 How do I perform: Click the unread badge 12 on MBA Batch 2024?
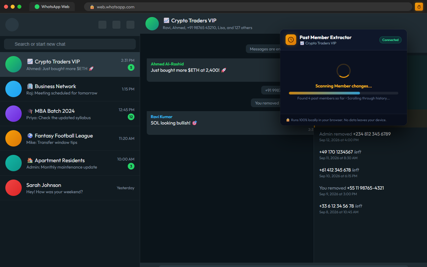click(x=131, y=117)
